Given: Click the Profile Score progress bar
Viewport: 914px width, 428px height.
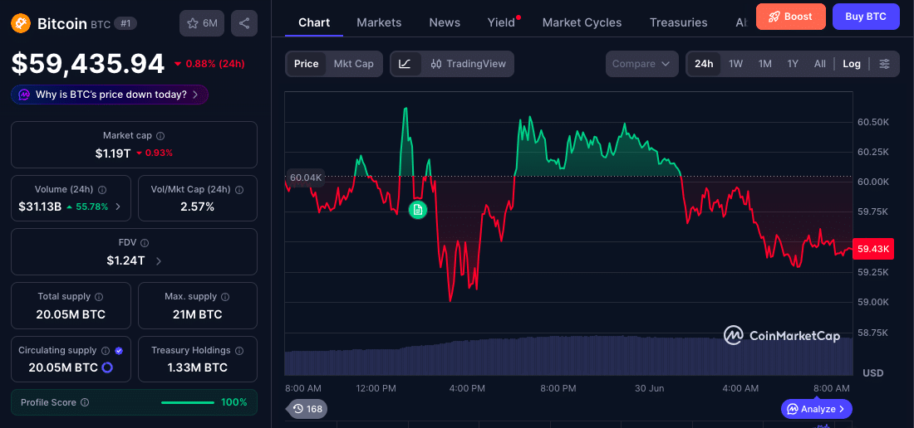Looking at the screenshot, I should click(188, 402).
